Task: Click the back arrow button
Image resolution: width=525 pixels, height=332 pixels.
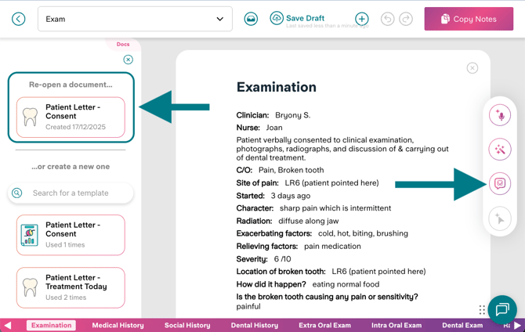Action: coord(19,19)
